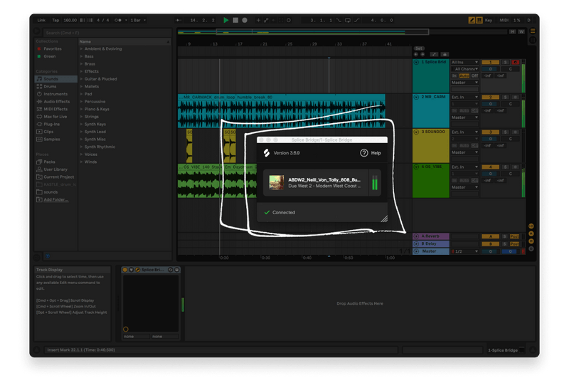Toggle track 1 activator button
The image size is (569, 383).
point(490,62)
